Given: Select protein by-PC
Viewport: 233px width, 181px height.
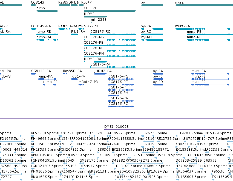Looking at the screenshot, I should coord(158,76).
